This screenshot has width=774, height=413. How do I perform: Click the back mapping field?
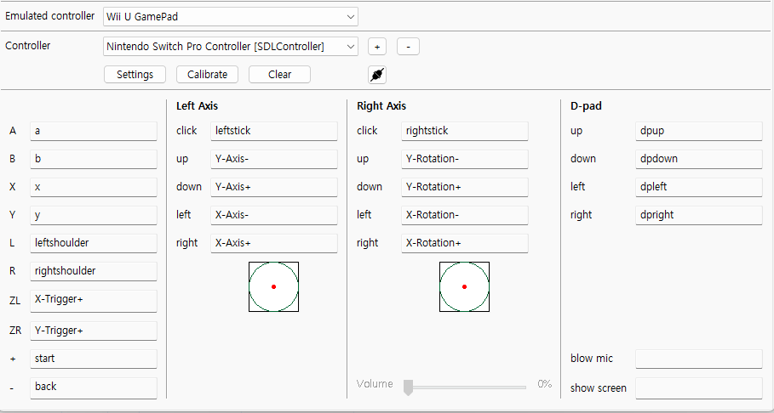click(94, 388)
